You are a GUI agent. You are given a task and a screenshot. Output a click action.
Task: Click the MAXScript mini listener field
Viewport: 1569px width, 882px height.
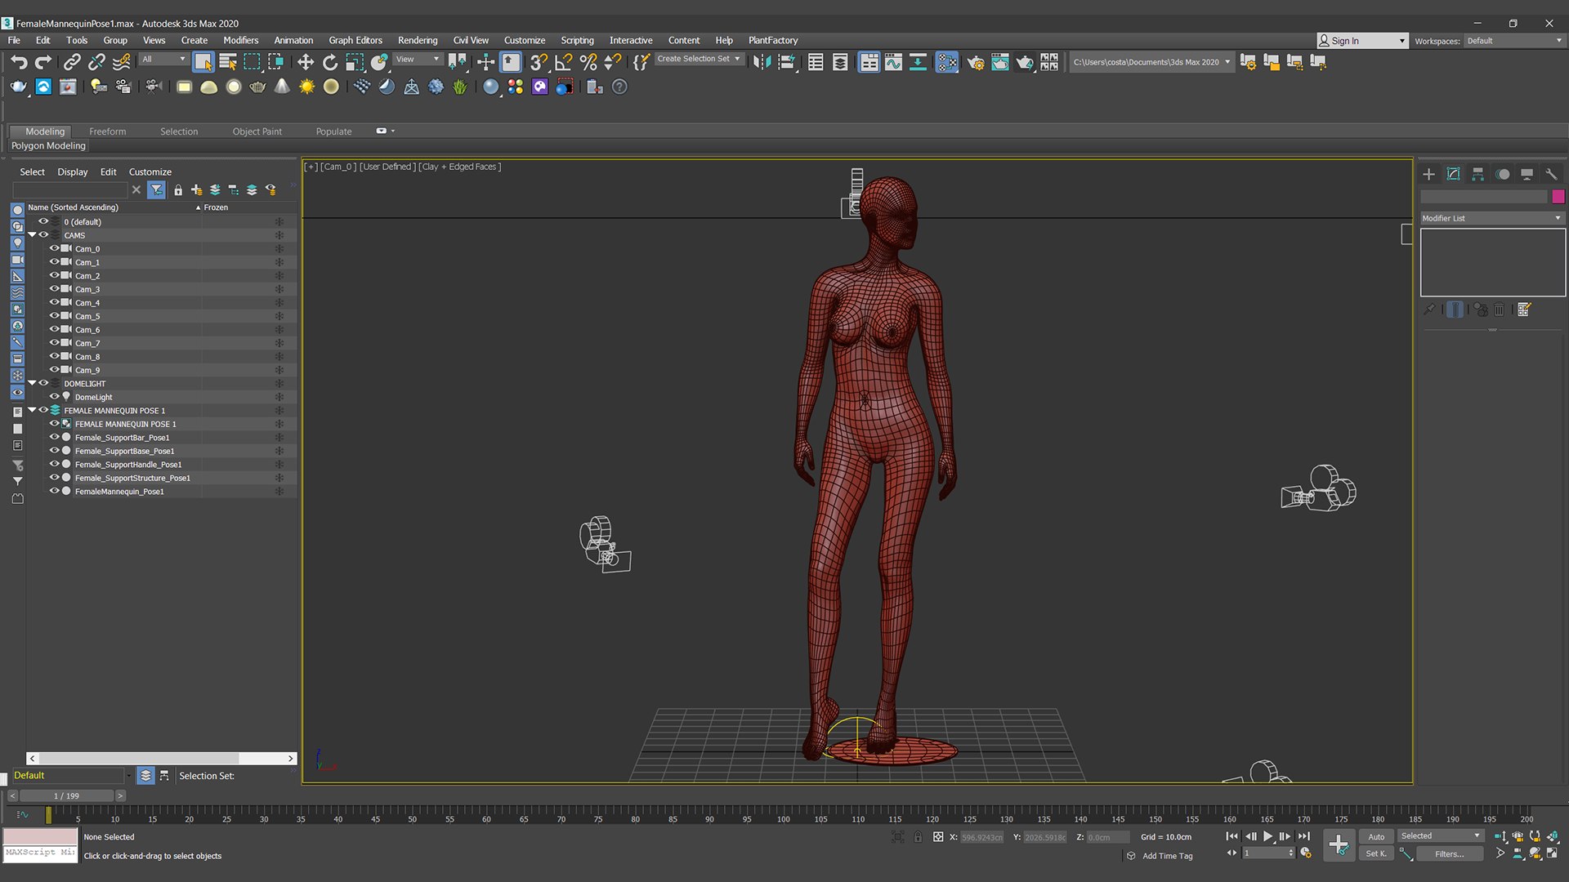click(40, 853)
